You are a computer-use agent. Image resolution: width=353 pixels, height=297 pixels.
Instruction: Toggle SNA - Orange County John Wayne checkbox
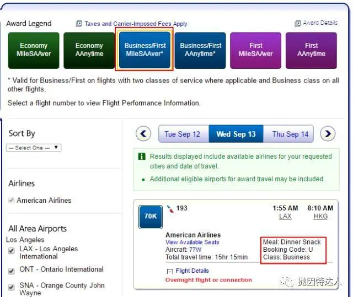[11, 287]
